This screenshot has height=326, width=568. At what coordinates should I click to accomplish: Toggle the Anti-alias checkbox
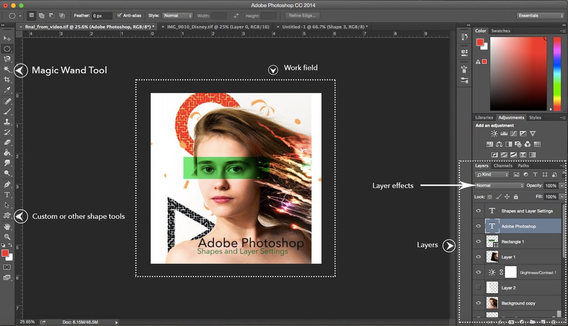119,16
